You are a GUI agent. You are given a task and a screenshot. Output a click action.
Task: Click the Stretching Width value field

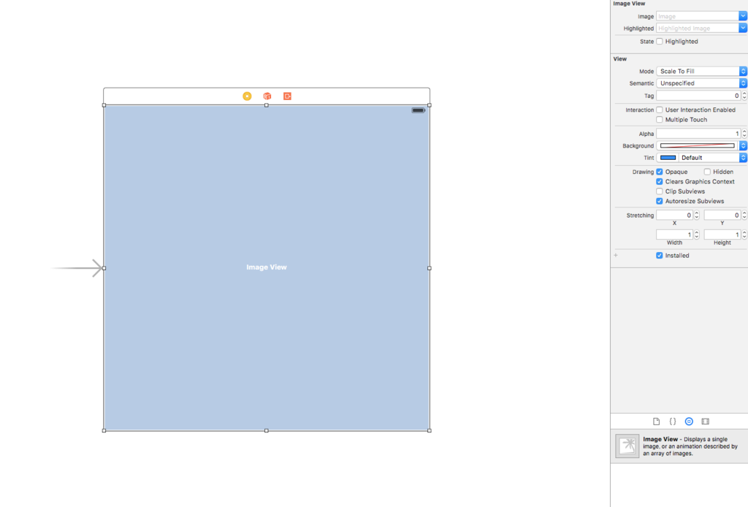674,235
